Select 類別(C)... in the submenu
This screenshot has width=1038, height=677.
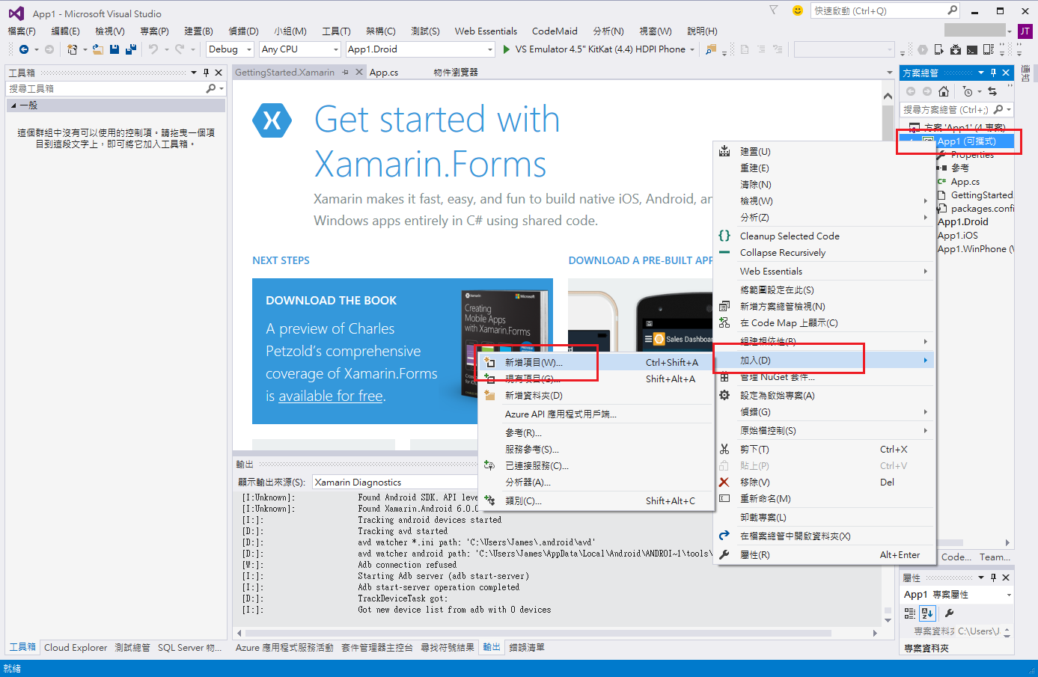594,500
